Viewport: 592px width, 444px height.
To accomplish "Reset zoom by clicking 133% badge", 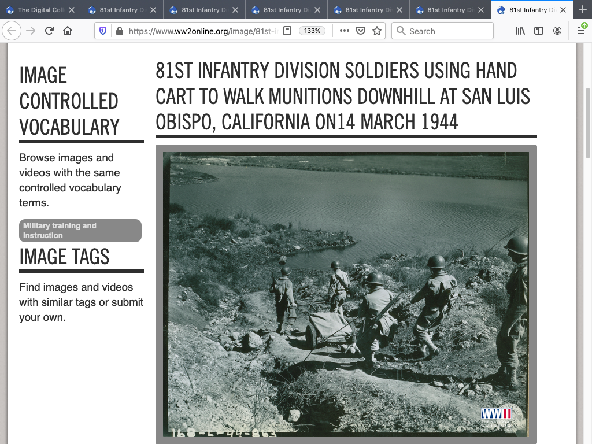I will click(x=312, y=31).
